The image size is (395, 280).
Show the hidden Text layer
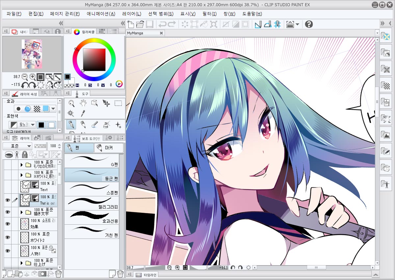coord(7,186)
